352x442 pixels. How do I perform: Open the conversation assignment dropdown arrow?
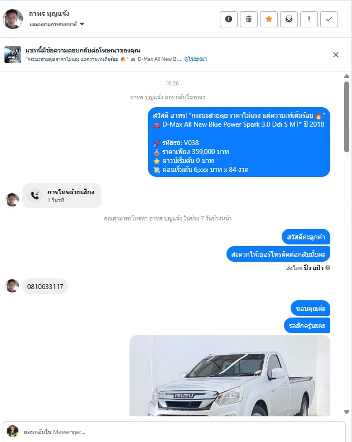(82, 24)
